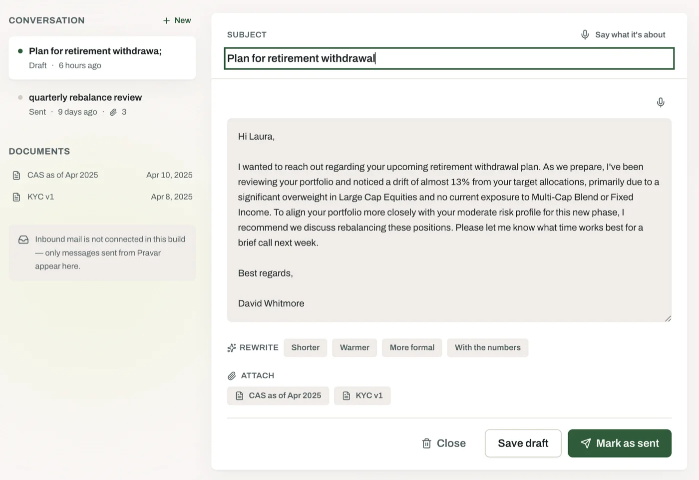Attach the KYC v1 chip
Screen dimensions: 699x480
coord(362,396)
